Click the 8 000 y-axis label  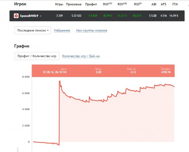click(x=26, y=77)
